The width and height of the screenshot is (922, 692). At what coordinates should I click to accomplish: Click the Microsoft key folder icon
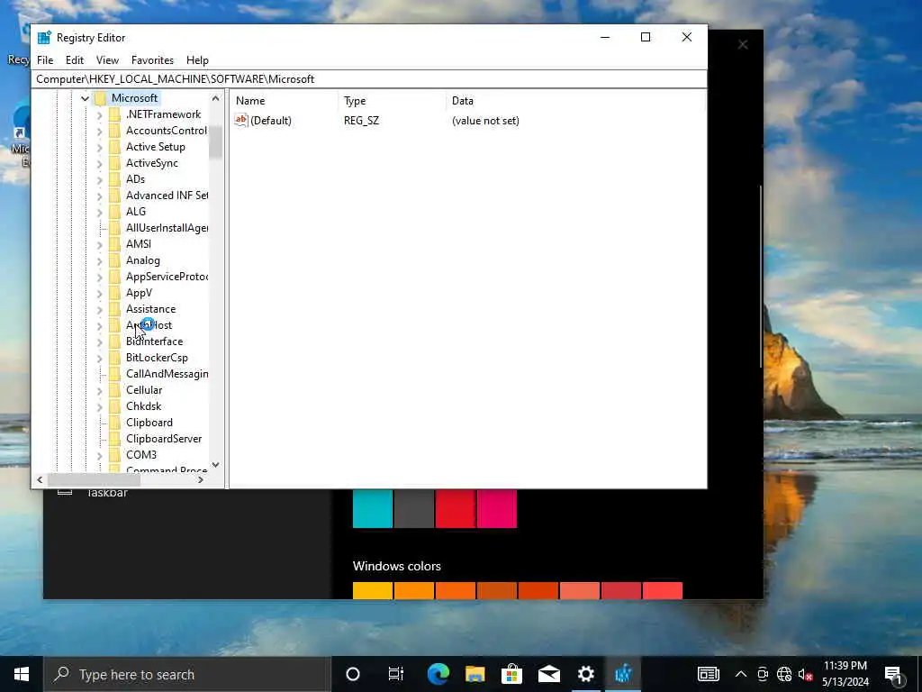click(x=101, y=98)
